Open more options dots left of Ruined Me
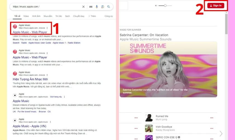Image resolution: width=235 pixels, height=140 pixels. [136, 118]
